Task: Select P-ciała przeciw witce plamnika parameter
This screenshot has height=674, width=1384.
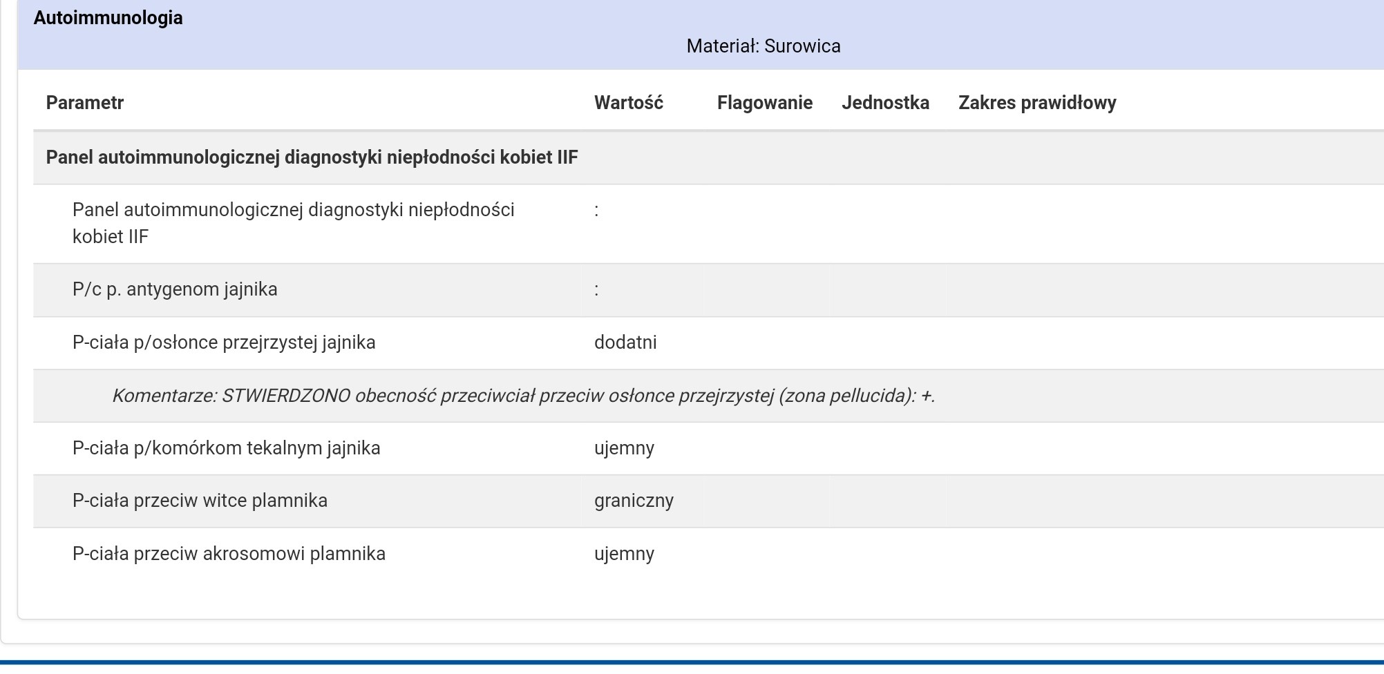Action: click(200, 501)
